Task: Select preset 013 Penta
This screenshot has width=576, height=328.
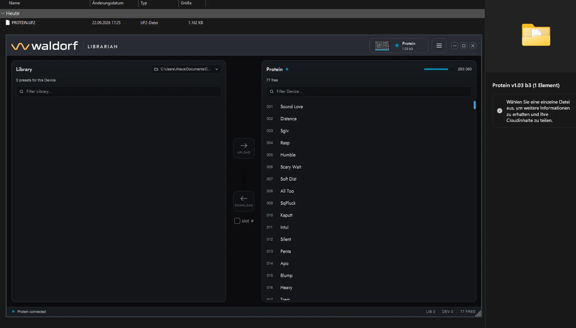Action: tap(369, 251)
